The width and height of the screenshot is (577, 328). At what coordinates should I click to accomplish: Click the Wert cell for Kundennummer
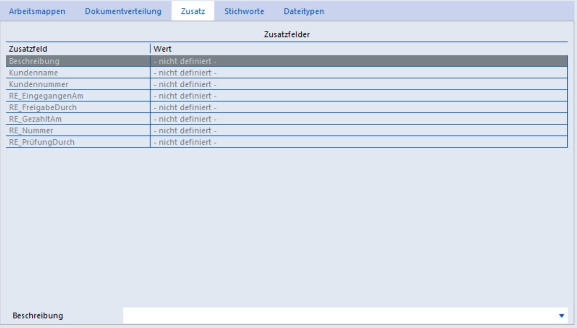[359, 84]
